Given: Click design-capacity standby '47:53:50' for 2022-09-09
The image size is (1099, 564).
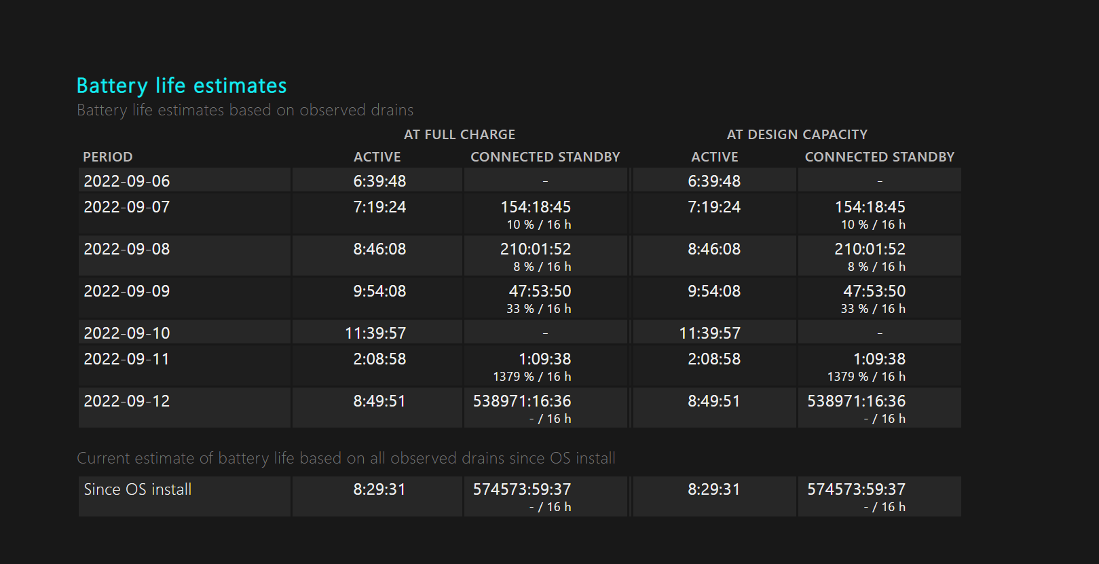Looking at the screenshot, I should pyautogui.click(x=875, y=291).
